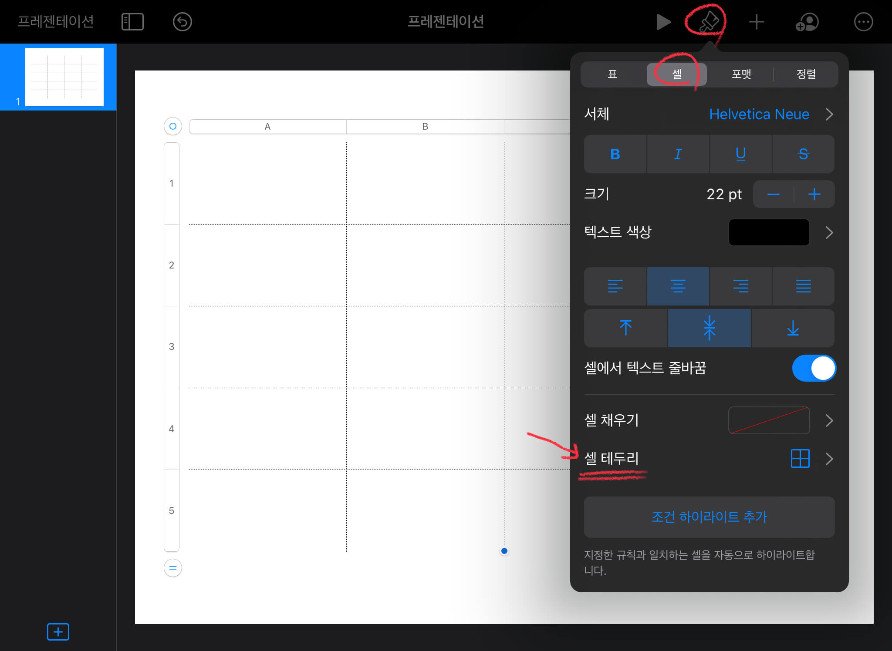
Task: Open the format paintbrush icon
Action: [708, 22]
